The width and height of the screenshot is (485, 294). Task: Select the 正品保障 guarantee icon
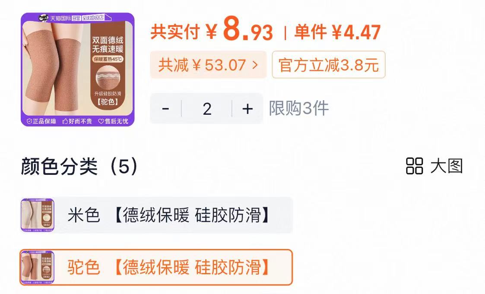(29, 121)
